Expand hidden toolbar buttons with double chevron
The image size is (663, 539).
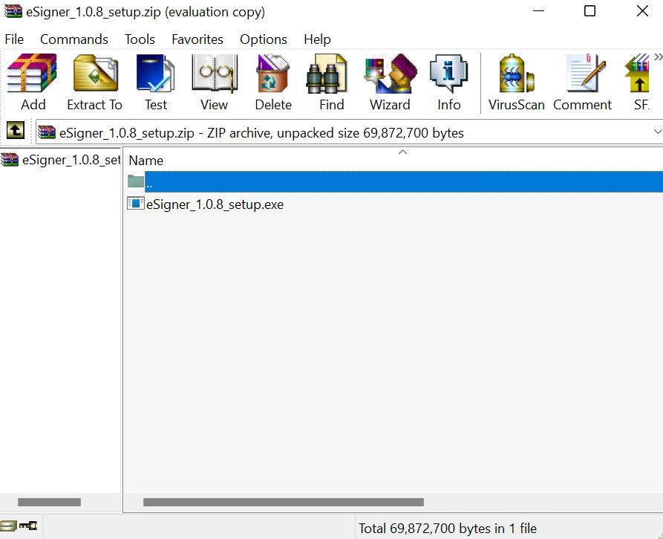[658, 57]
